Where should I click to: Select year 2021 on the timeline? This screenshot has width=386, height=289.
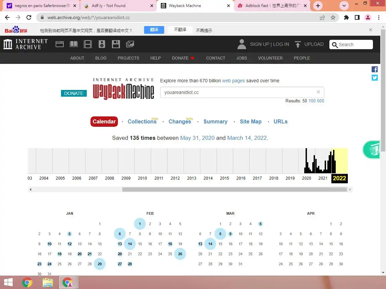pos(323,178)
